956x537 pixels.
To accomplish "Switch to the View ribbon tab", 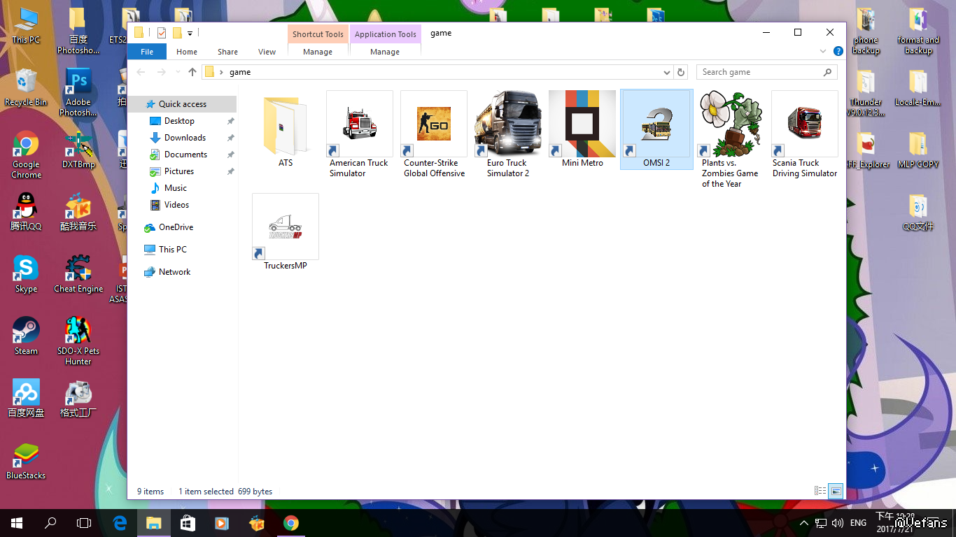I will point(267,52).
